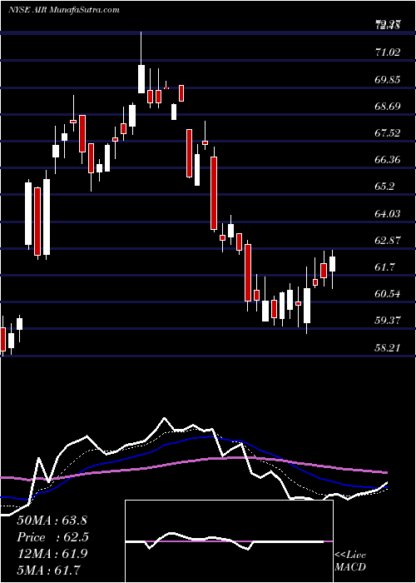Click the 68.69 price axis label
The width and height of the screenshot is (416, 583).
tap(388, 107)
